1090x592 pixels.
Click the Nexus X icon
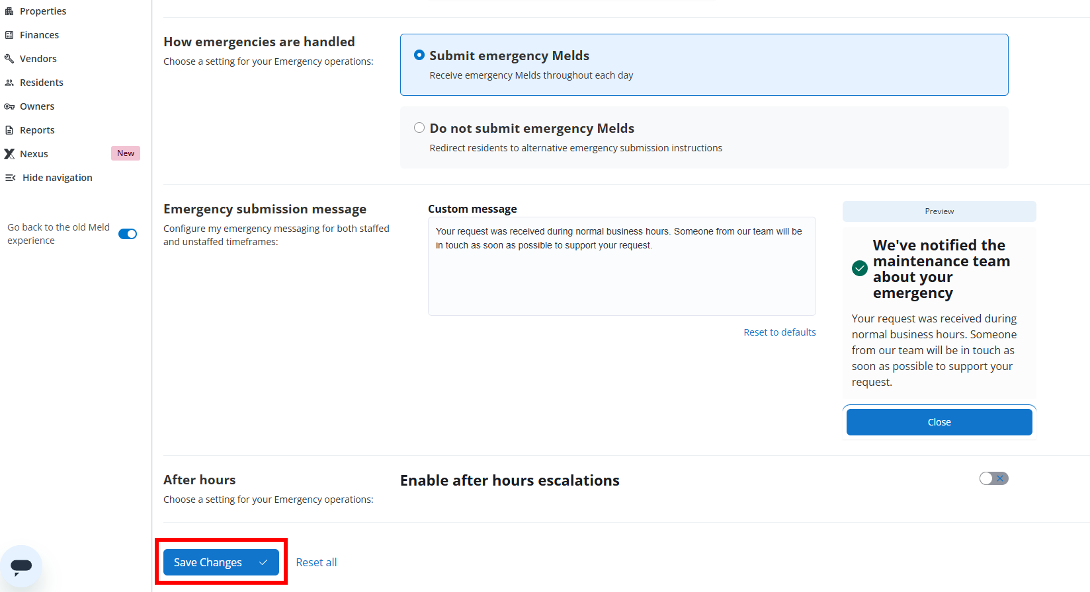pyautogui.click(x=9, y=154)
